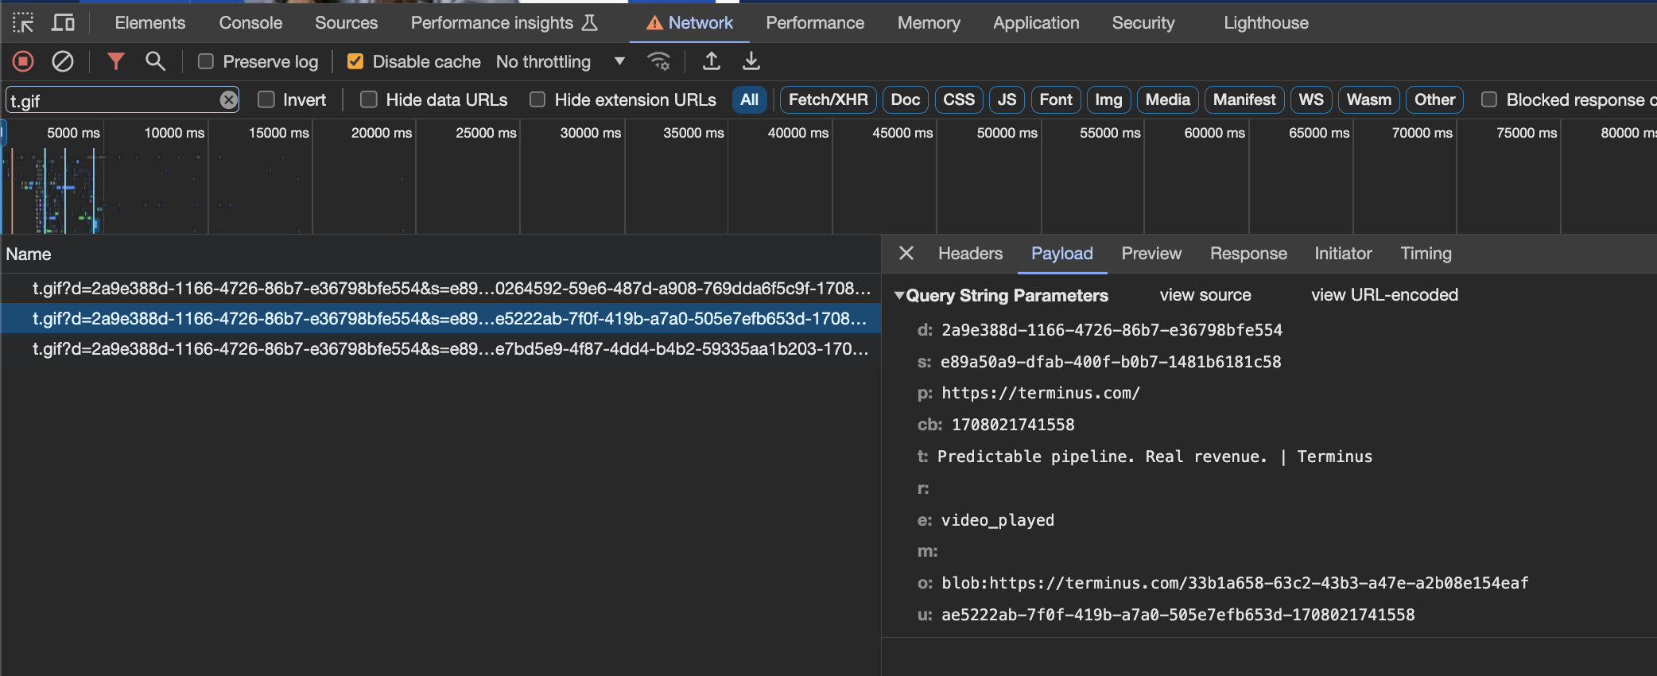The height and width of the screenshot is (676, 1657).
Task: Open the Application tab
Action: (1036, 22)
